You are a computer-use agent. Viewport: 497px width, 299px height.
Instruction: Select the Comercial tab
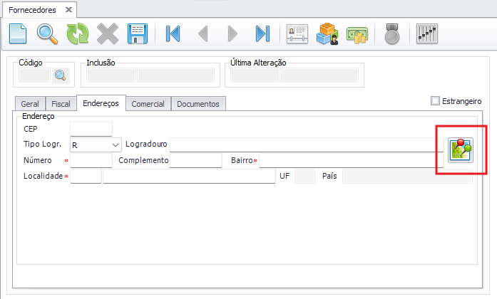click(x=148, y=104)
